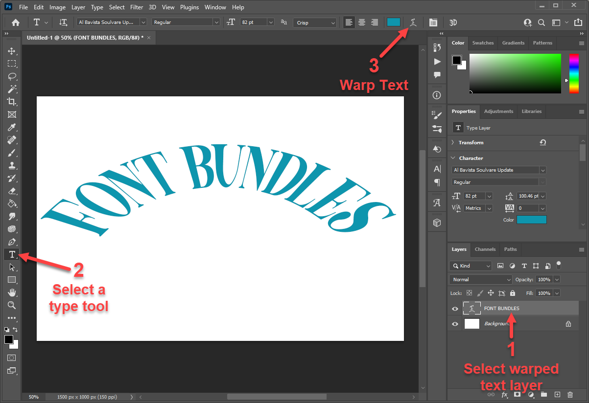Viewport: 589px width, 403px height.
Task: Select the Healing Brush tool
Action: point(12,140)
